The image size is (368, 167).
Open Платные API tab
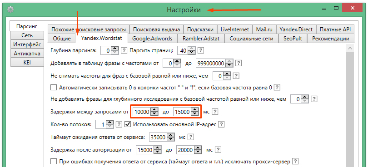click(x=335, y=29)
